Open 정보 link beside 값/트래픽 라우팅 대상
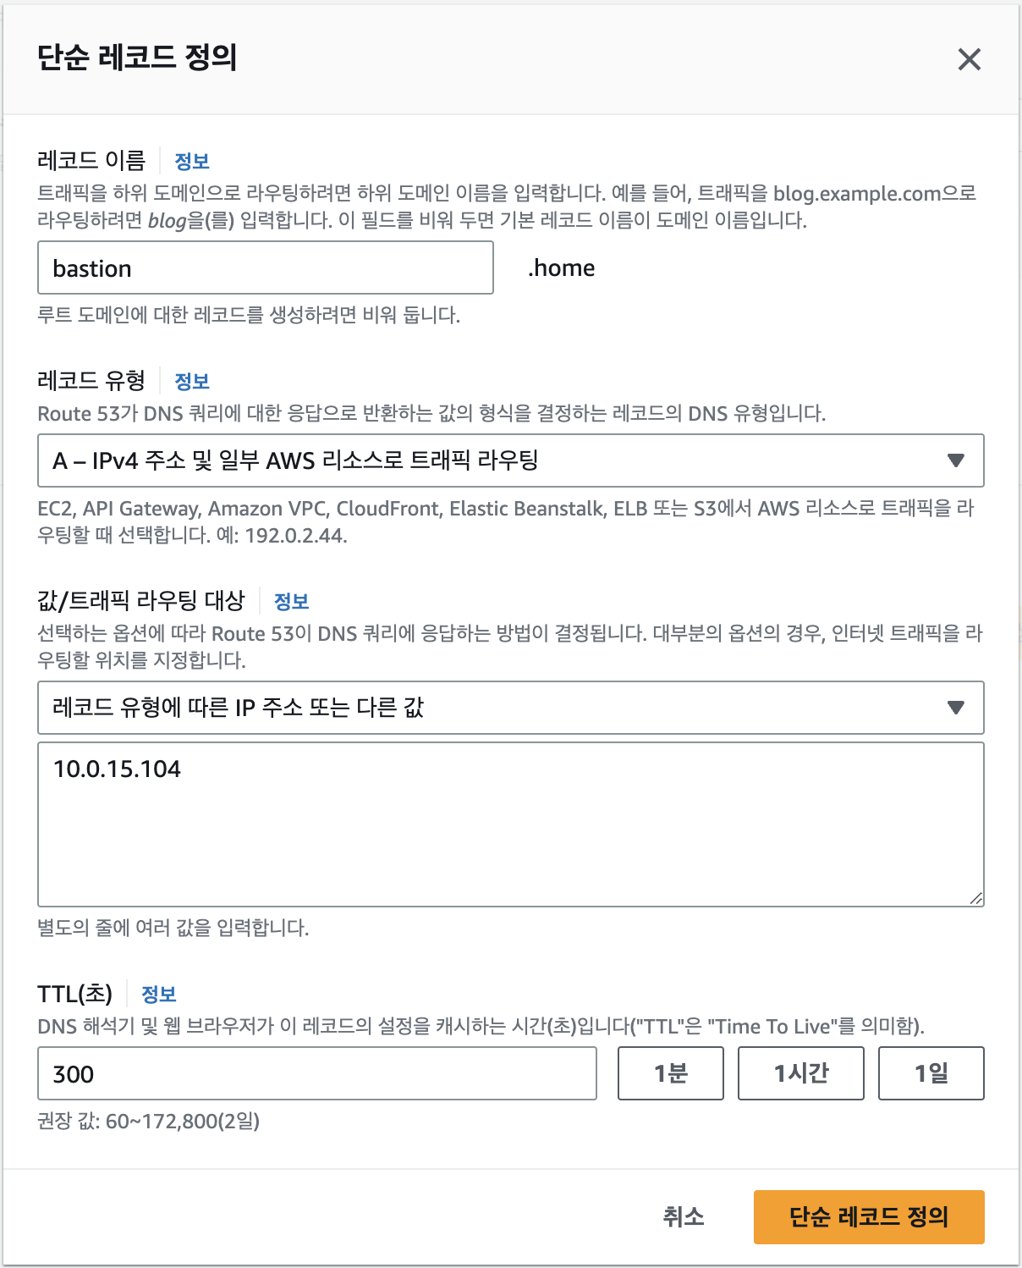Image resolution: width=1022 pixels, height=1268 pixels. (291, 601)
